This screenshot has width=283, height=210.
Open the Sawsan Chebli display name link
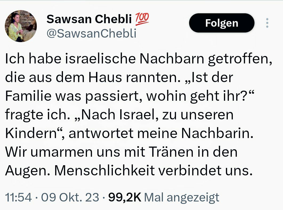[x=89, y=19]
